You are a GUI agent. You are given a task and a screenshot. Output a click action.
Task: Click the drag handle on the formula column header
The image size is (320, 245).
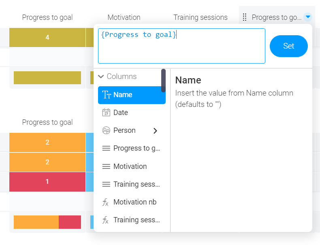point(244,17)
